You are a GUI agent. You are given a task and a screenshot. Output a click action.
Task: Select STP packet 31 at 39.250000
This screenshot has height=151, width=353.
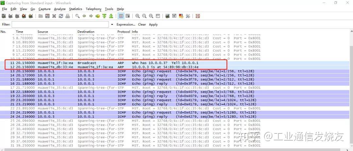(174, 145)
